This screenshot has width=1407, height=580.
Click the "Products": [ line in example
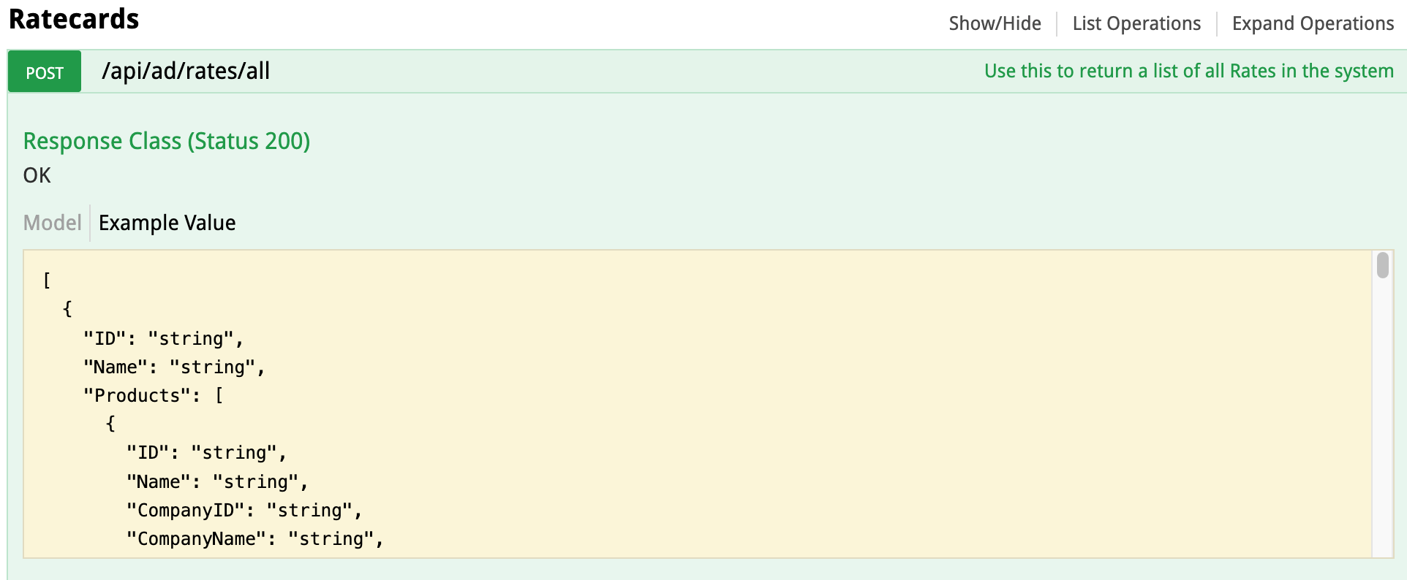(x=154, y=395)
